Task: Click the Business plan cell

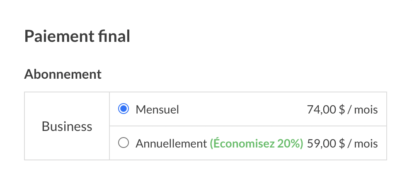Action: point(67,126)
